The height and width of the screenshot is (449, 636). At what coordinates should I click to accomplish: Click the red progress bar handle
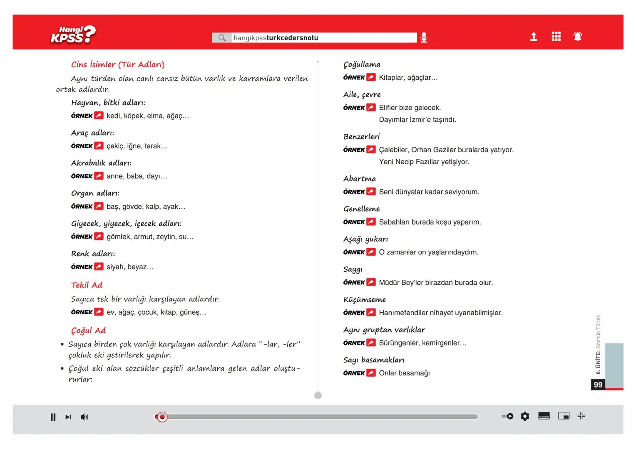162,417
